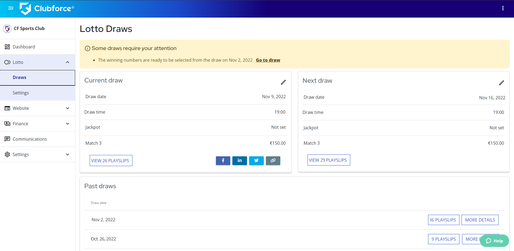Copy the current draw share link
Image resolution: width=514 pixels, height=251 pixels.
[273, 161]
